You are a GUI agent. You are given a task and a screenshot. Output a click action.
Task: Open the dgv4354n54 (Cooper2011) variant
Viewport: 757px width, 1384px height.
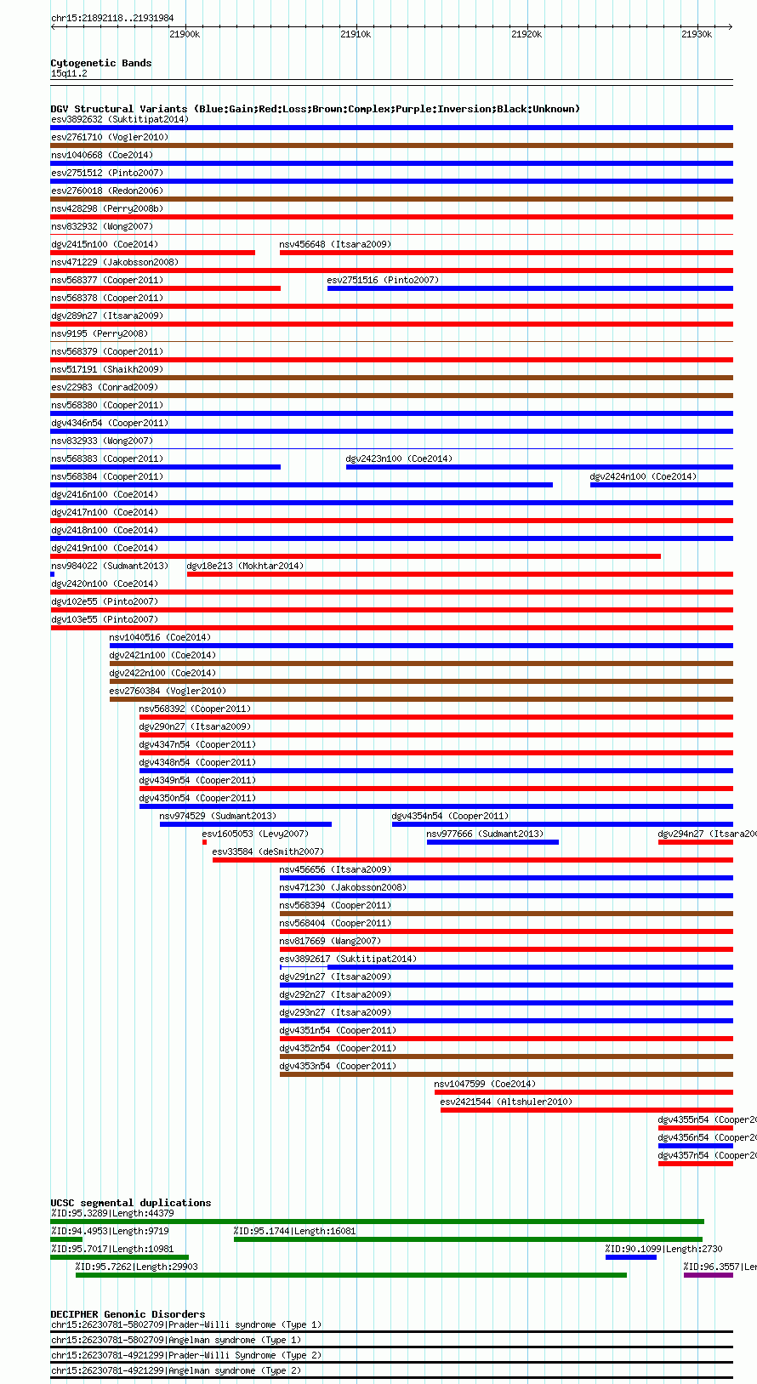click(x=450, y=816)
